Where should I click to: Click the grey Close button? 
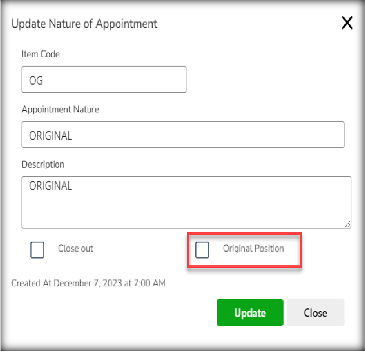coord(315,313)
